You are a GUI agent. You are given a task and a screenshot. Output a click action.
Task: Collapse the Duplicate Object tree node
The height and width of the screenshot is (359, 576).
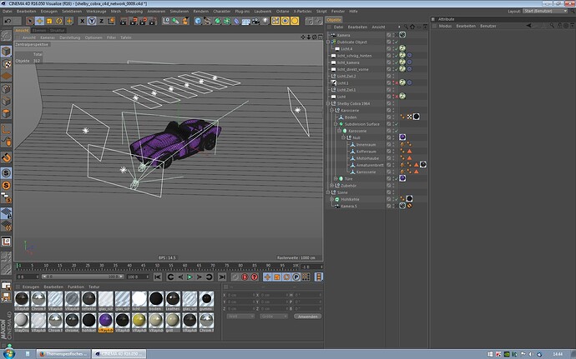[x=328, y=42]
